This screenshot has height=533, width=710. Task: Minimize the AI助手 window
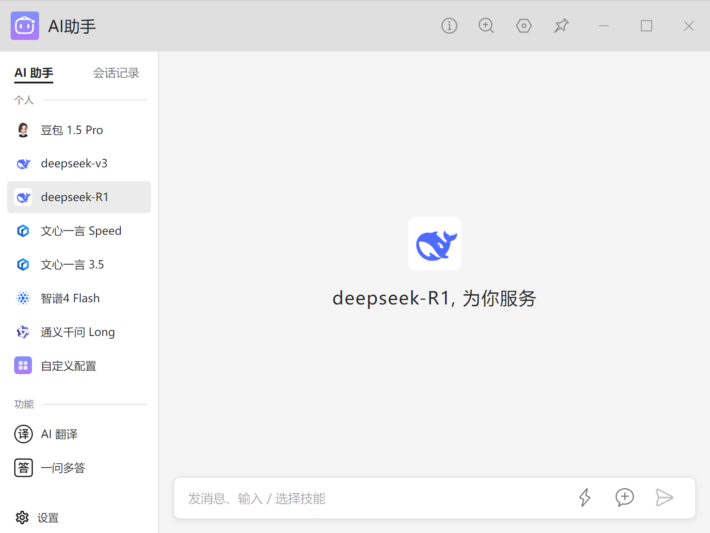click(x=604, y=26)
